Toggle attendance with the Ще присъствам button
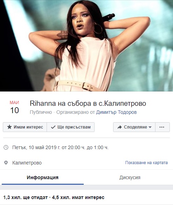The width and height of the screenshot is (173, 205). [x=71, y=127]
